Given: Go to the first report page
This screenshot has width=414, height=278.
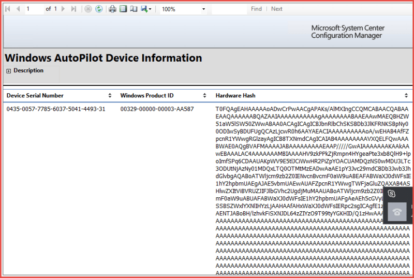Looking at the screenshot, I should tap(7, 9).
